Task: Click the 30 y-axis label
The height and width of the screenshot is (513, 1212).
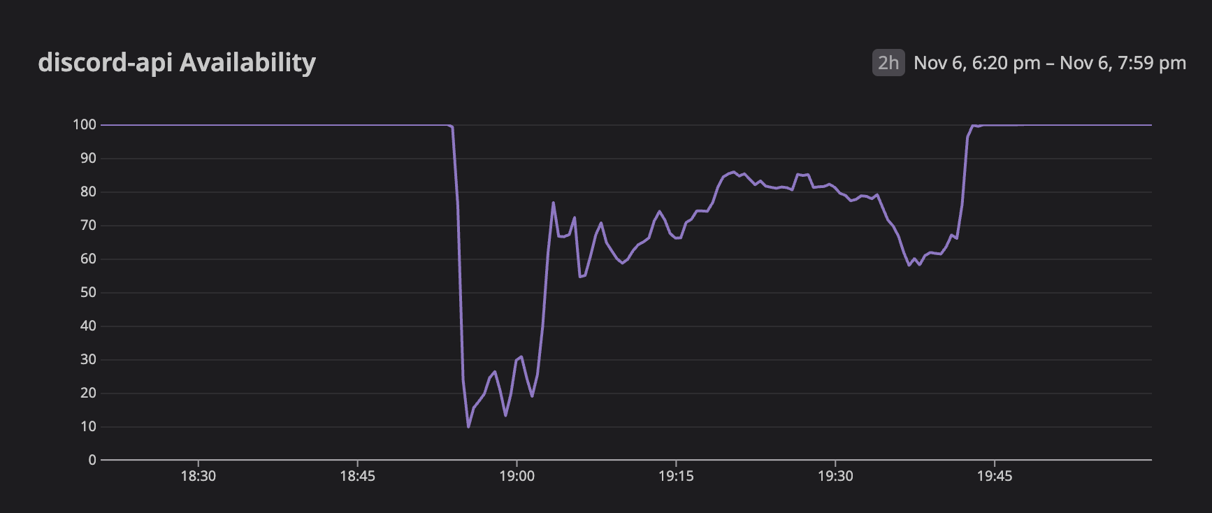Action: coord(88,360)
